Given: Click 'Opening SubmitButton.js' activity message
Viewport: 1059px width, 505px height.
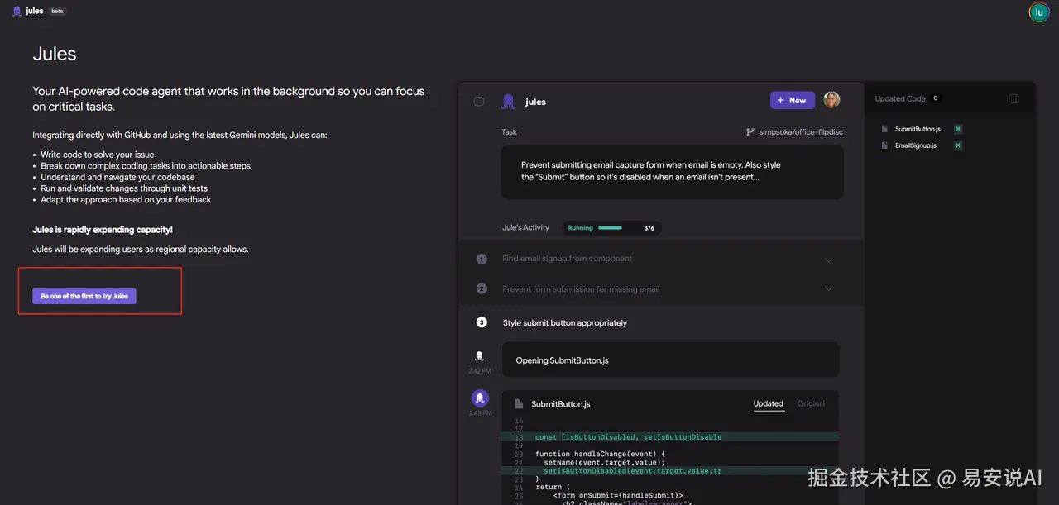Looking at the screenshot, I should click(x=671, y=360).
